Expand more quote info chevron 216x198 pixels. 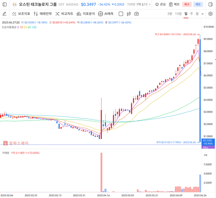click(x=150, y=4)
